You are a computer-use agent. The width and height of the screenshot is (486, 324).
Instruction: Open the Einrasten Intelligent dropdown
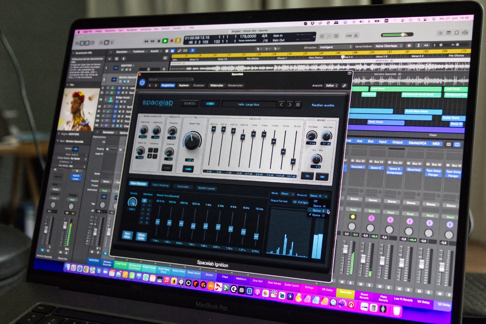pyautogui.click(x=335, y=47)
